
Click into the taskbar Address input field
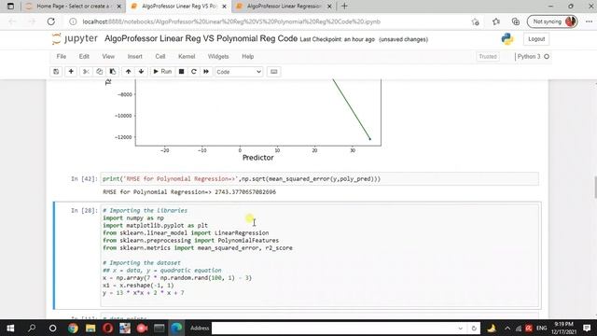(x=334, y=328)
